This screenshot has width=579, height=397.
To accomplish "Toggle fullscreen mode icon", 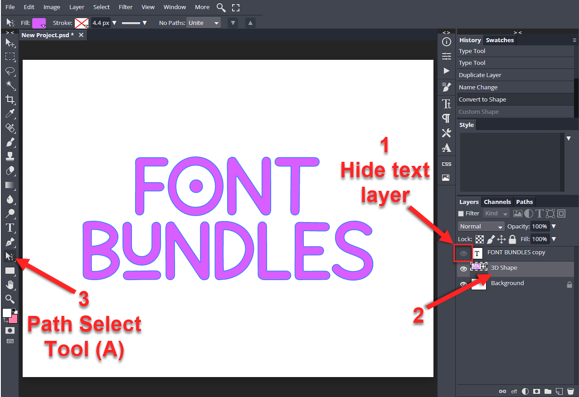I will (x=235, y=7).
